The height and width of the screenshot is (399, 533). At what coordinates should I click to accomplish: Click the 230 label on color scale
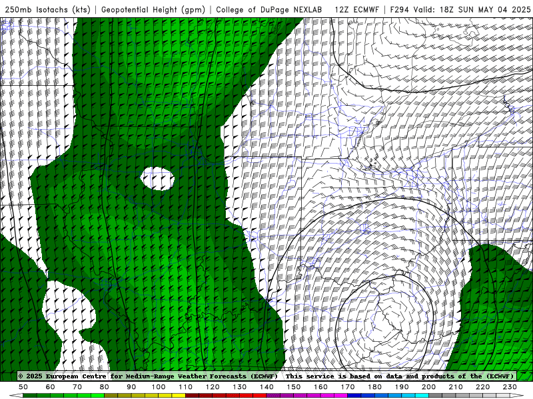pyautogui.click(x=510, y=387)
